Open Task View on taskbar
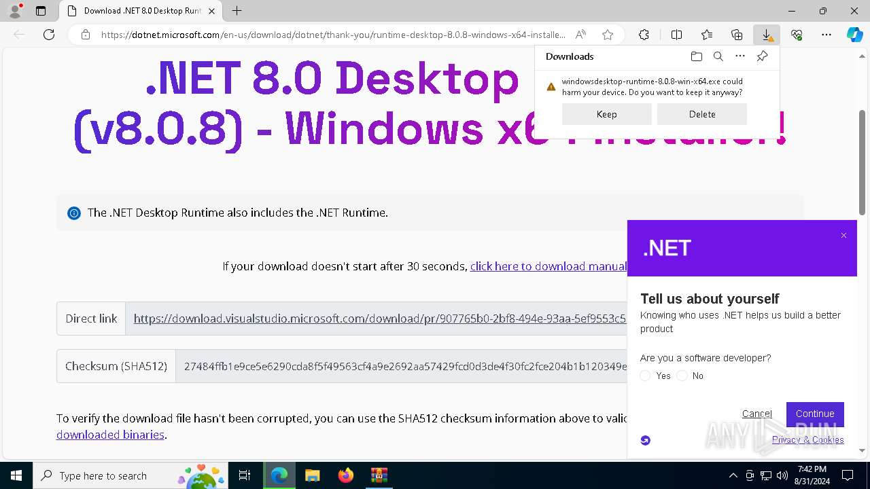This screenshot has height=489, width=870. [245, 475]
